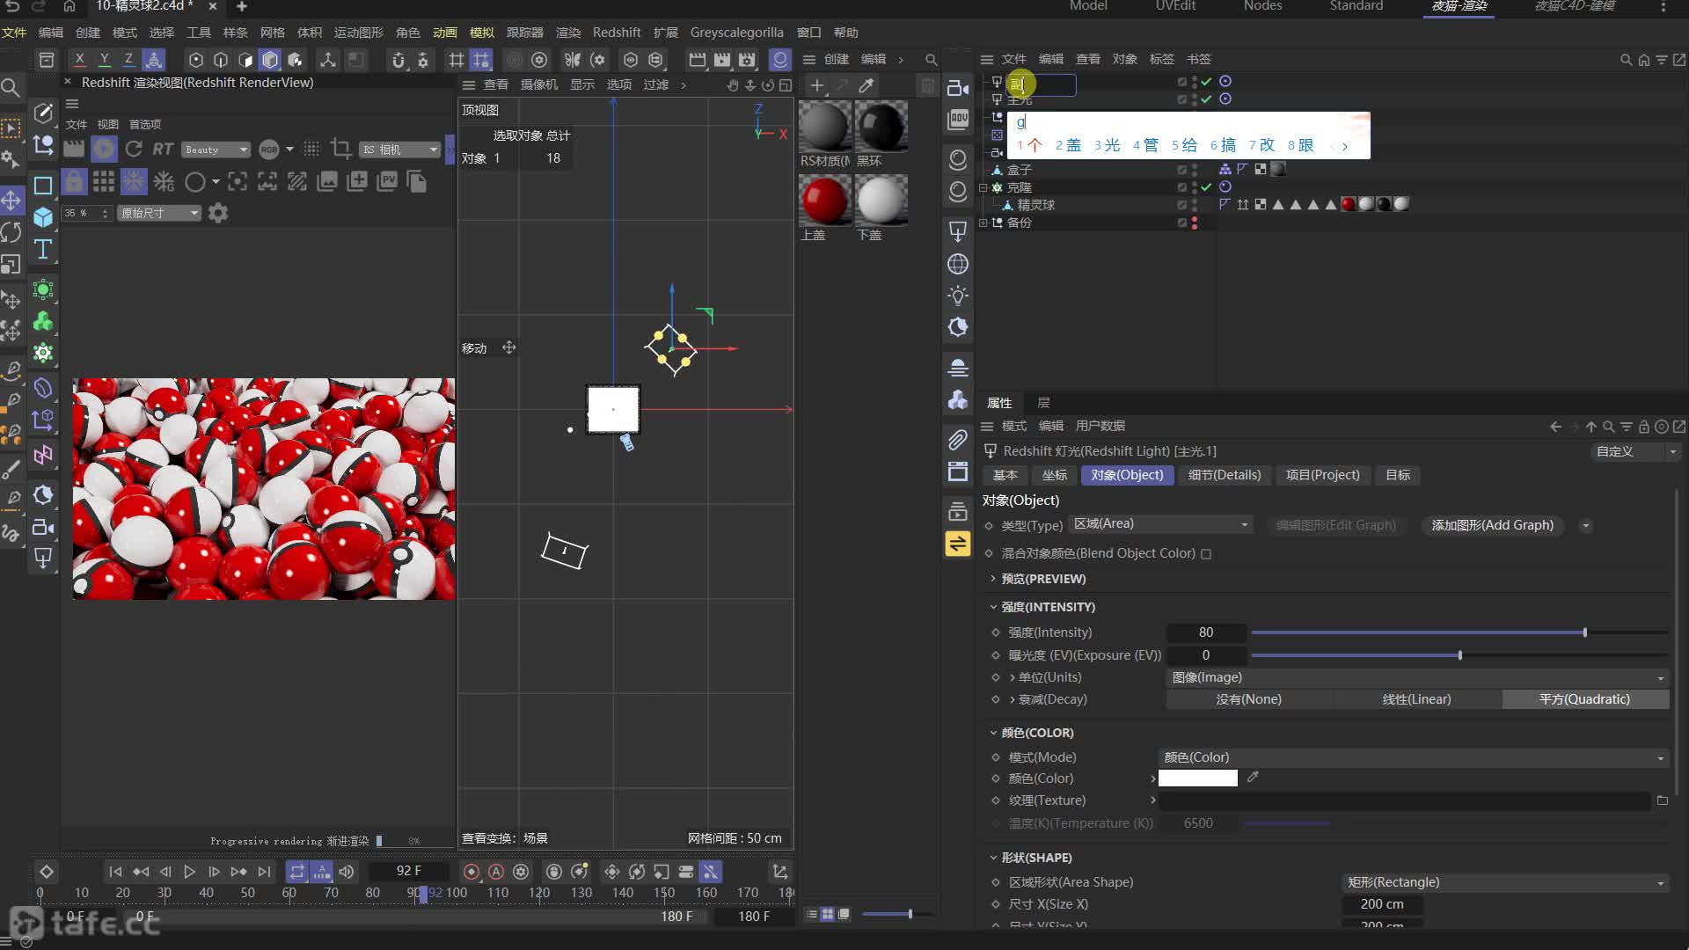Open the 摄像机 menu in viewport
This screenshot has width=1689, height=950.
tap(539, 84)
